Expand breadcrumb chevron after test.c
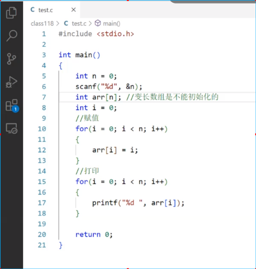 [90, 23]
